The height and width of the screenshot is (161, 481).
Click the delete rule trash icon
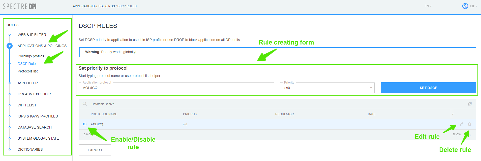469,124
